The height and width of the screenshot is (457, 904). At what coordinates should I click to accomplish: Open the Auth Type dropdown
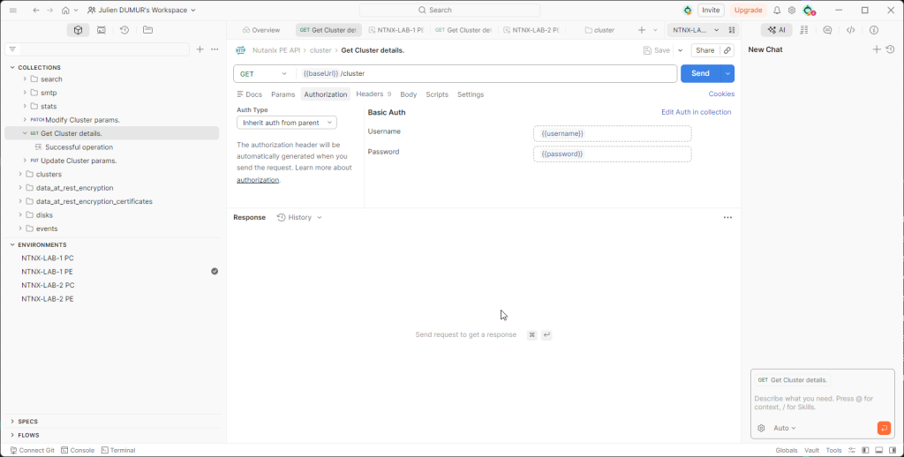tap(286, 123)
